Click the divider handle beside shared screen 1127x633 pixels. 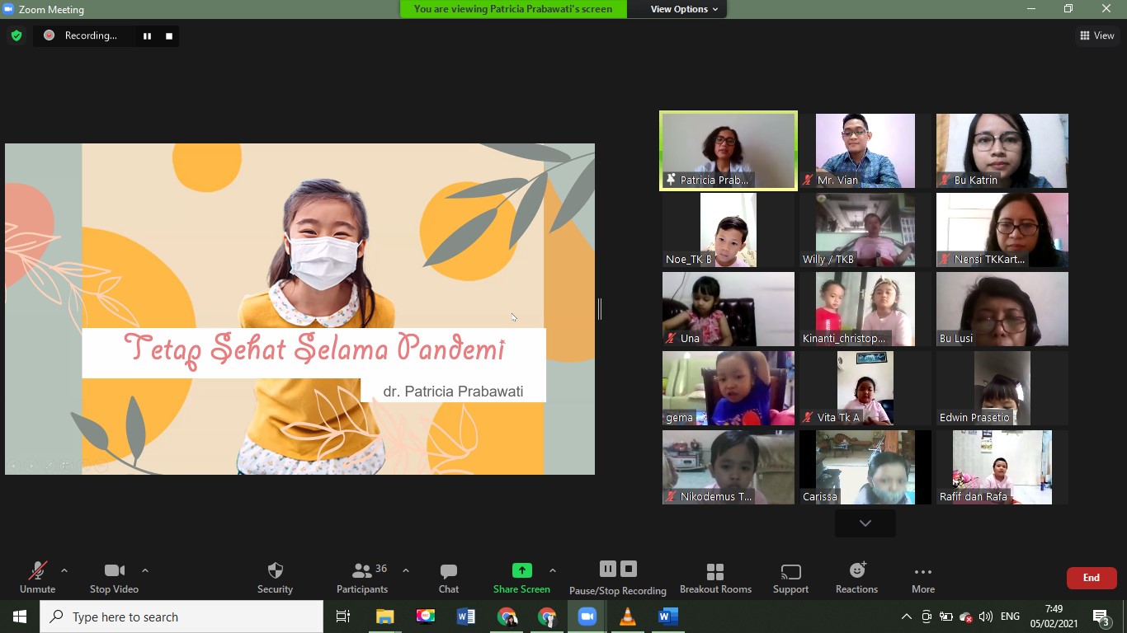coord(600,309)
